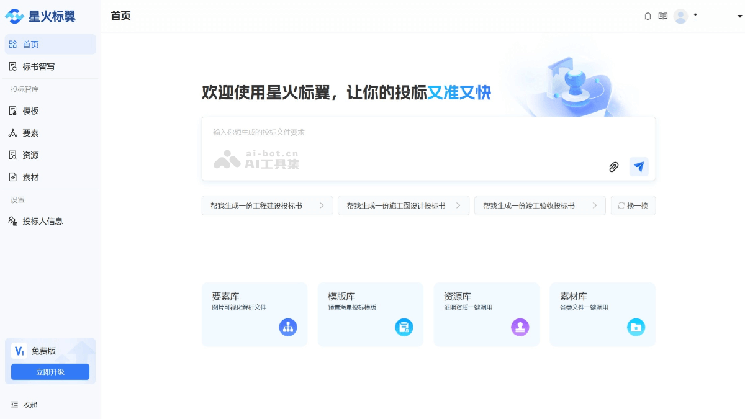Click the chevron on 帮我生成一份工程建设投标书

click(322, 205)
